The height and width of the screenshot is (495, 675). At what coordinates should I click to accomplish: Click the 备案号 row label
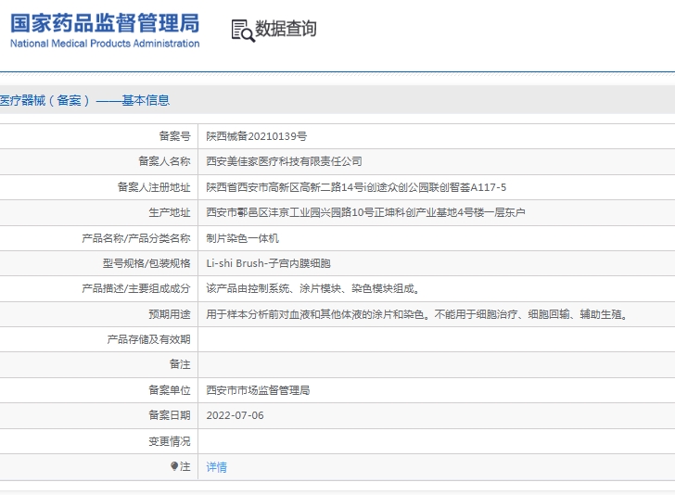point(174,136)
